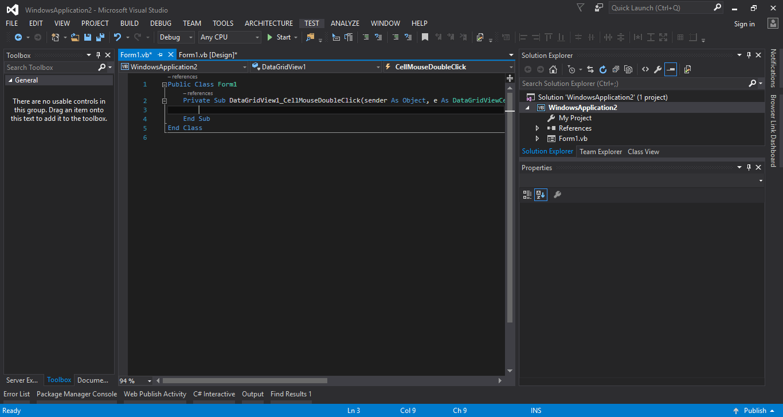Collapse the WindowsApplication2 project node

[x=527, y=108]
